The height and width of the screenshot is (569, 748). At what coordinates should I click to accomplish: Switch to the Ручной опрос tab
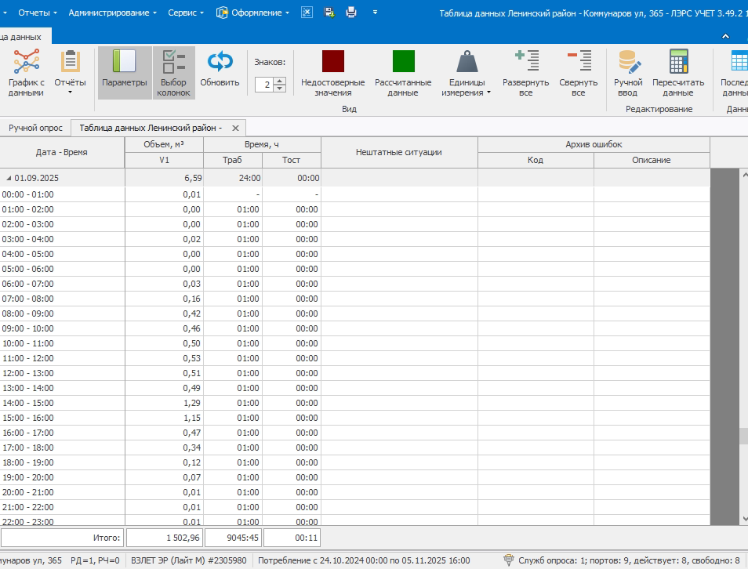coord(35,128)
